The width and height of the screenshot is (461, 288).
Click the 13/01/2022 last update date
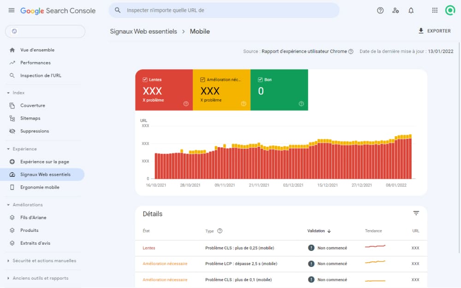click(440, 52)
